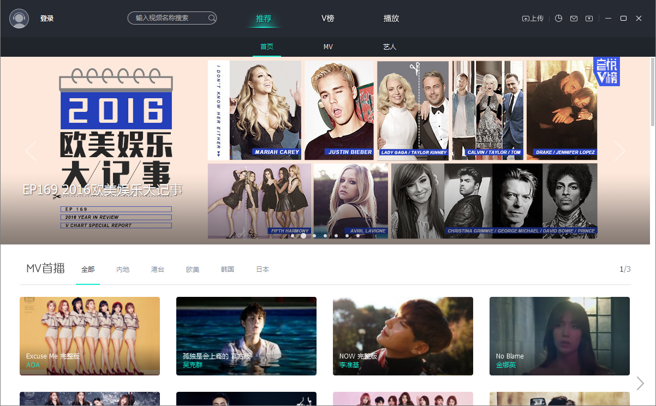The width and height of the screenshot is (656, 406).
Task: Open the Excuse Me 完整版 video thumbnail
Action: point(90,336)
